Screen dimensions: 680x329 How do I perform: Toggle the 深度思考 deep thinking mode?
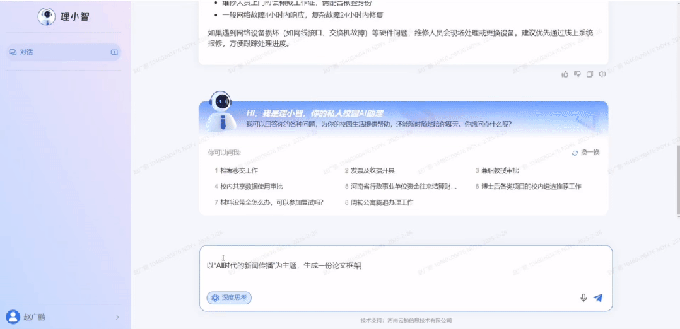click(230, 297)
